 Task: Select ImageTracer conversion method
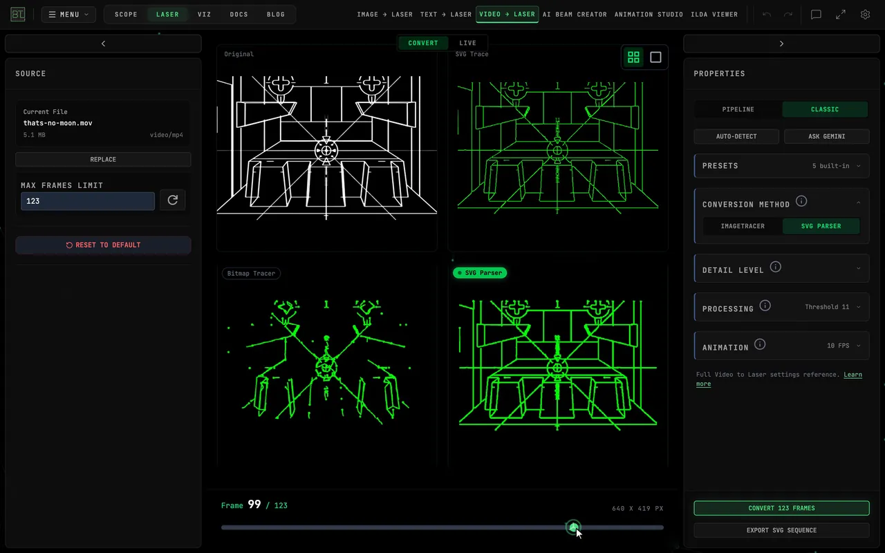pos(743,226)
